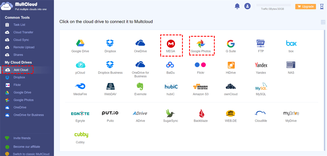Connect a MySQL database
This screenshot has height=156, width=327.
point(261,89)
